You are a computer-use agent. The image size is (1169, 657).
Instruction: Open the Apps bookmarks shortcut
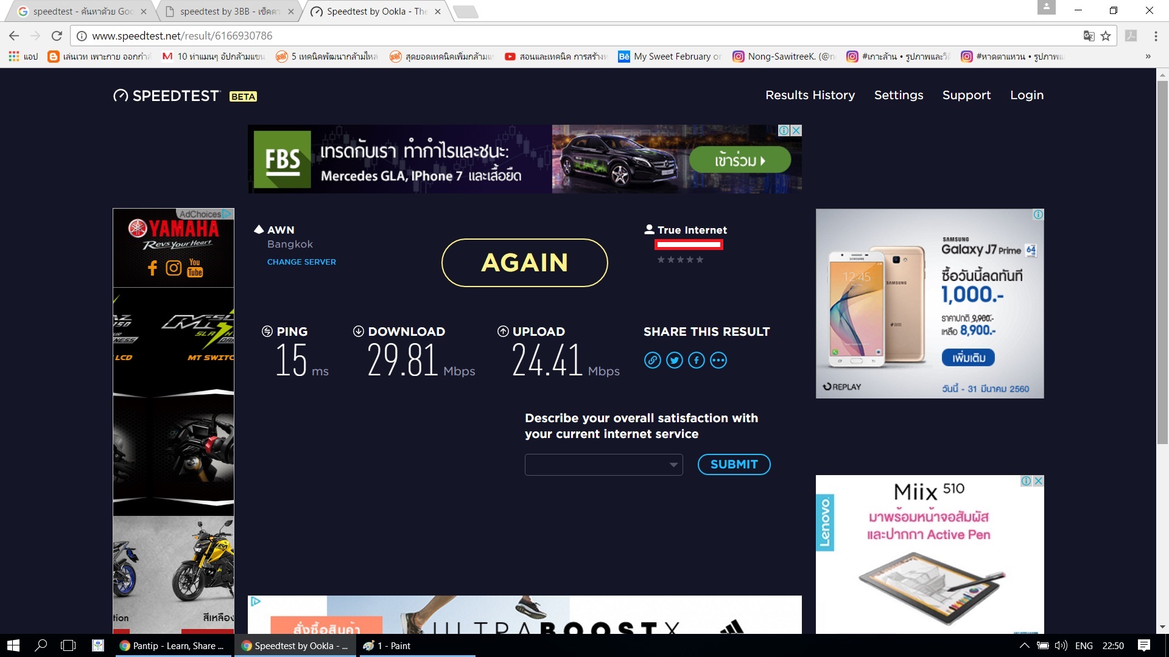click(x=23, y=57)
